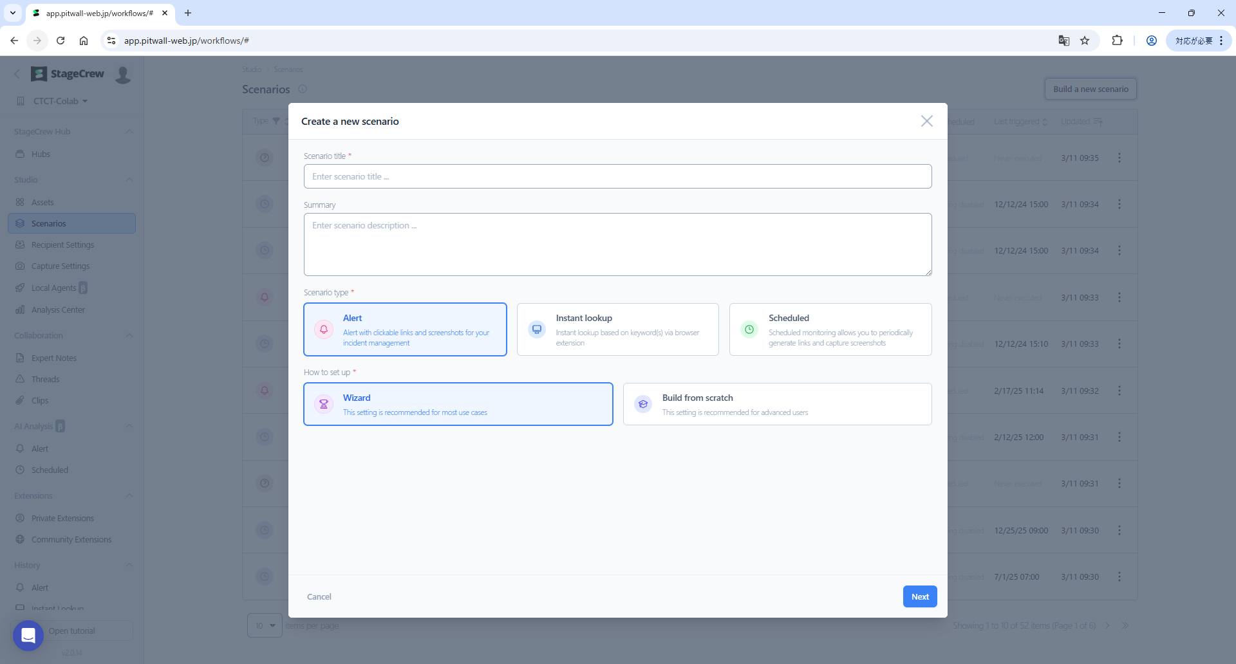Select Build from scratch setup option
Screen dimensions: 1236x664
(777, 404)
